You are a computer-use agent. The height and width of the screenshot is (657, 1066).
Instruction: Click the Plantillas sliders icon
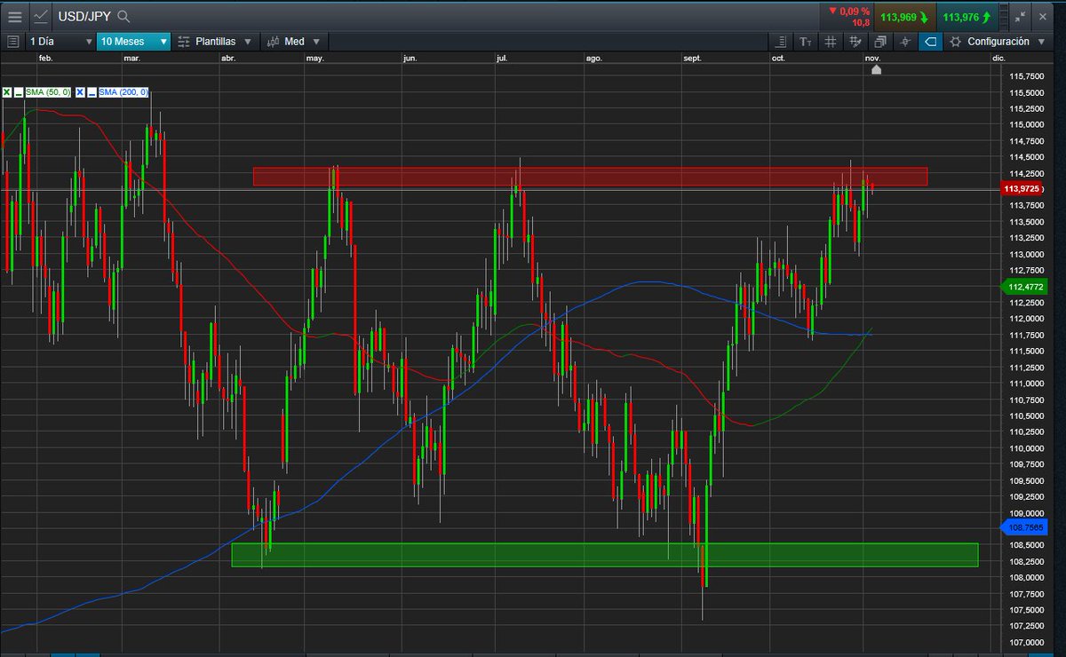point(184,41)
